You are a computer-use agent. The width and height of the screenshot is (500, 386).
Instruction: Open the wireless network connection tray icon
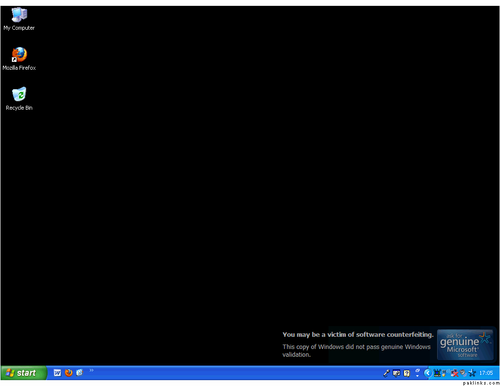(445, 373)
